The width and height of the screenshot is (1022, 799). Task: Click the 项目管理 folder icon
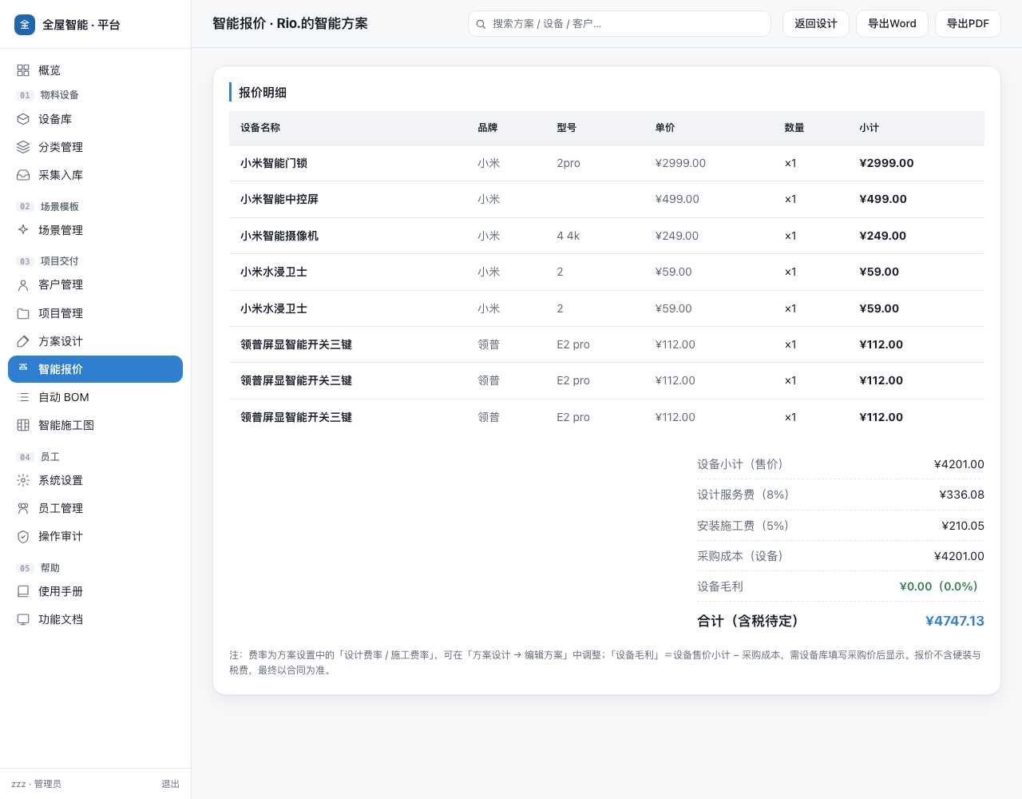[23, 313]
